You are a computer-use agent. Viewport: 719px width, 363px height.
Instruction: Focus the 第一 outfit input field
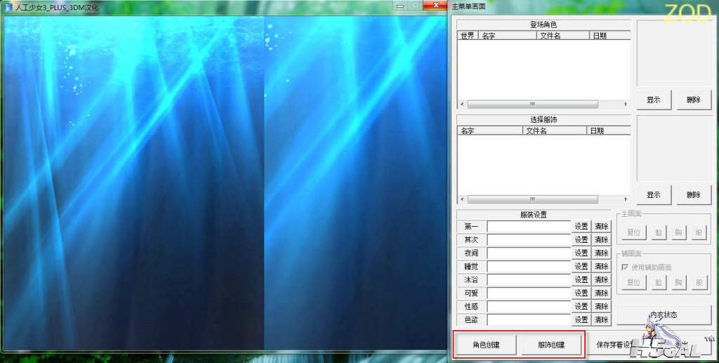[x=529, y=226]
